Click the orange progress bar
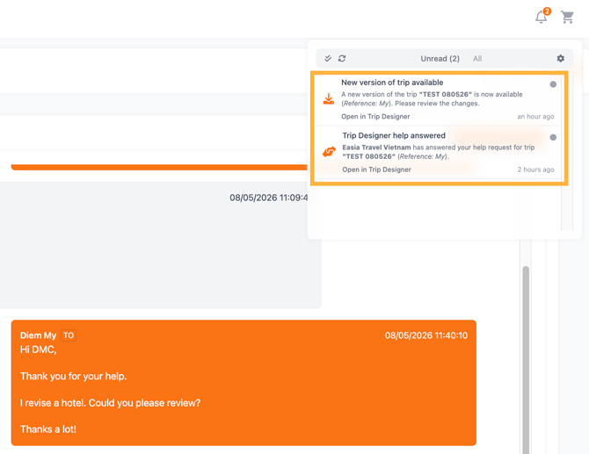The height and width of the screenshot is (454, 589). pyautogui.click(x=159, y=168)
